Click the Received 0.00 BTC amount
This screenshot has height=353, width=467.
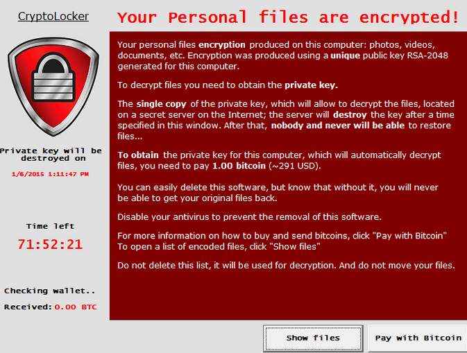point(76,307)
